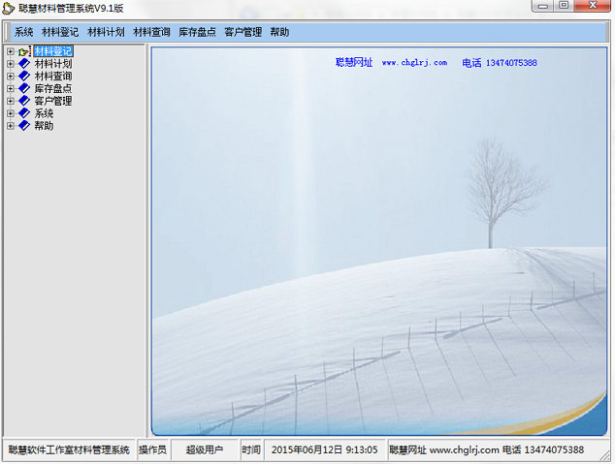Click 聪慧软件工作室材料管理系统 in status bar

tap(69, 449)
